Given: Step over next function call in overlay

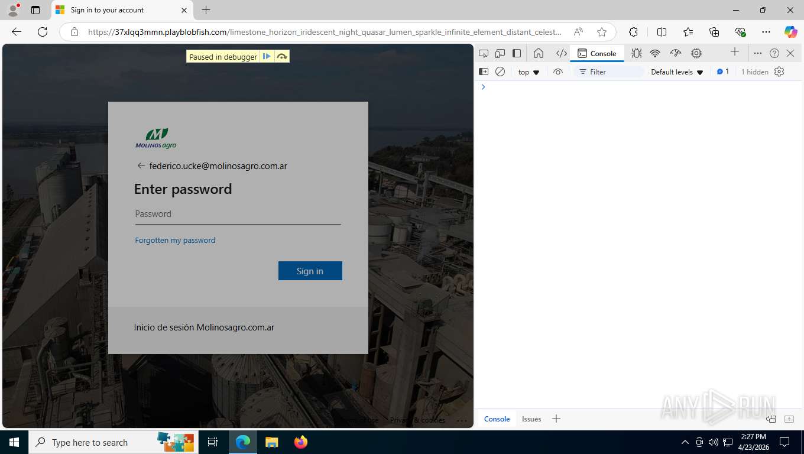Looking at the screenshot, I should coord(282,57).
